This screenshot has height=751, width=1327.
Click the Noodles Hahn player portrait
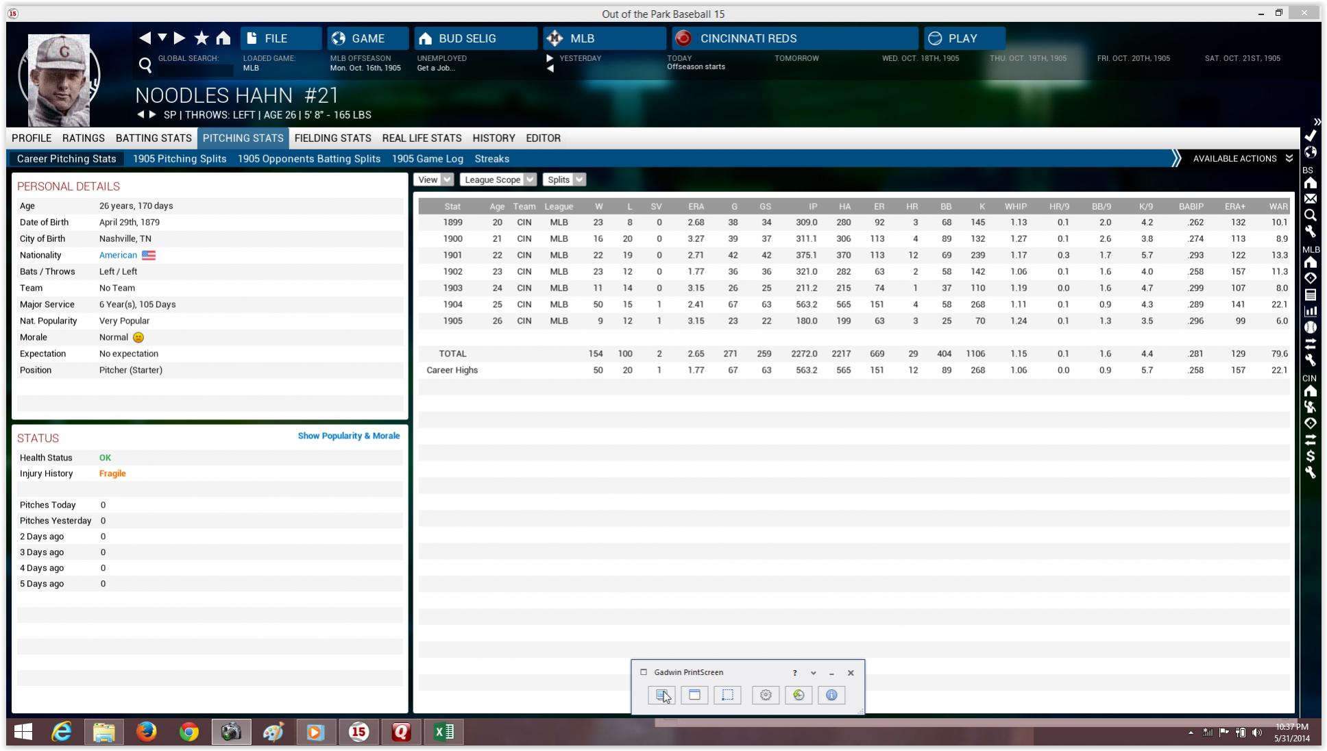point(60,79)
